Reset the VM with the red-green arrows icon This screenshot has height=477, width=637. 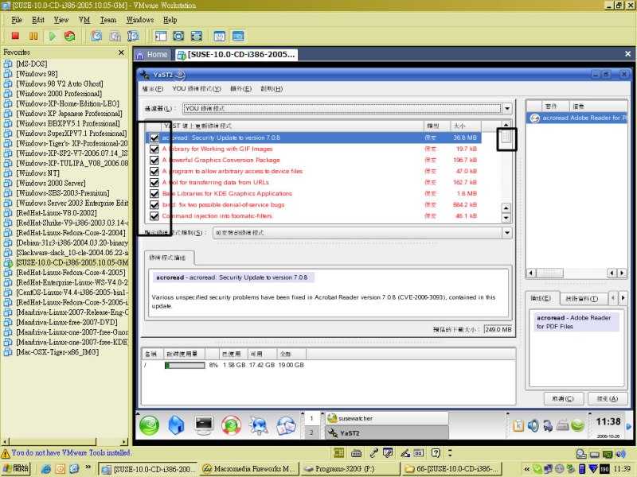click(x=70, y=36)
